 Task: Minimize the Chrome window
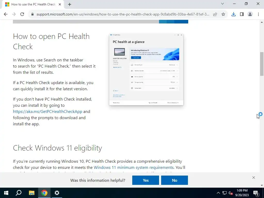(234, 4)
